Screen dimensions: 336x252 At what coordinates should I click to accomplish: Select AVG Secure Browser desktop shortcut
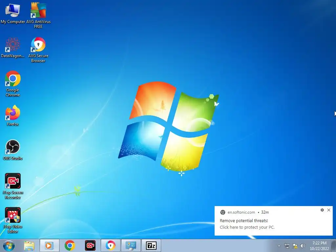[x=38, y=50]
